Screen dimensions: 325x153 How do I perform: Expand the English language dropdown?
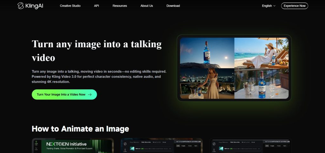tap(269, 6)
